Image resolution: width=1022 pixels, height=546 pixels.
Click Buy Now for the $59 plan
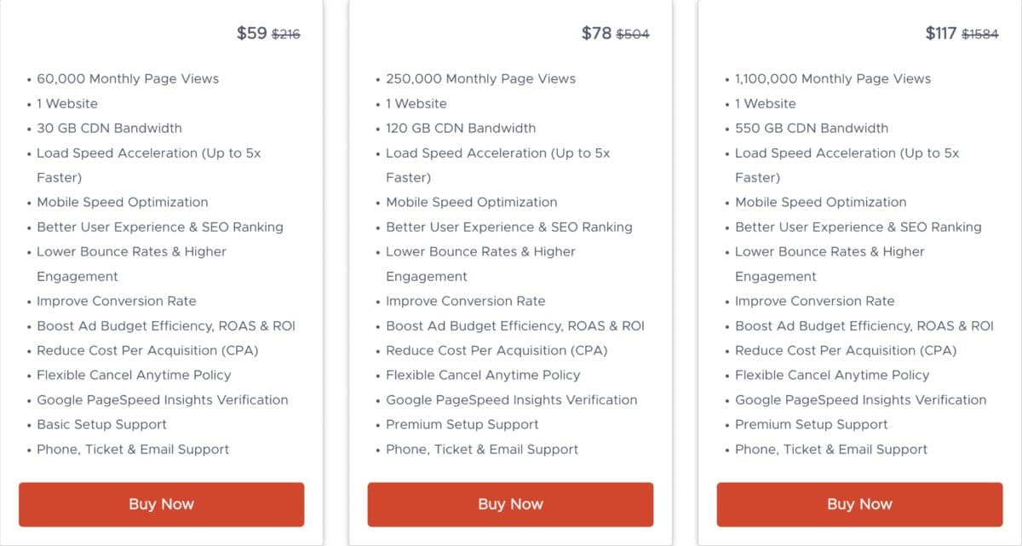click(x=161, y=504)
